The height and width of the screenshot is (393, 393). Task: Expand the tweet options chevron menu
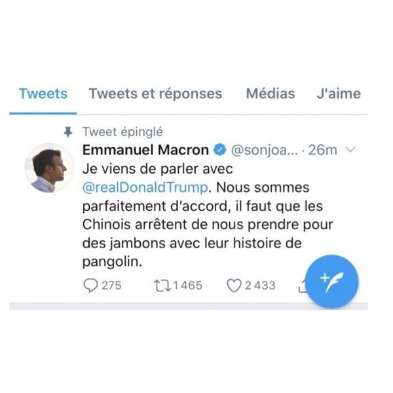350,150
